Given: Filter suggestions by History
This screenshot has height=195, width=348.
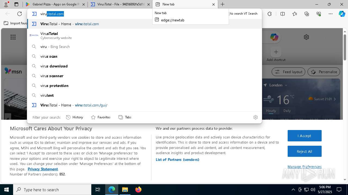Looking at the screenshot, I should point(74,117).
